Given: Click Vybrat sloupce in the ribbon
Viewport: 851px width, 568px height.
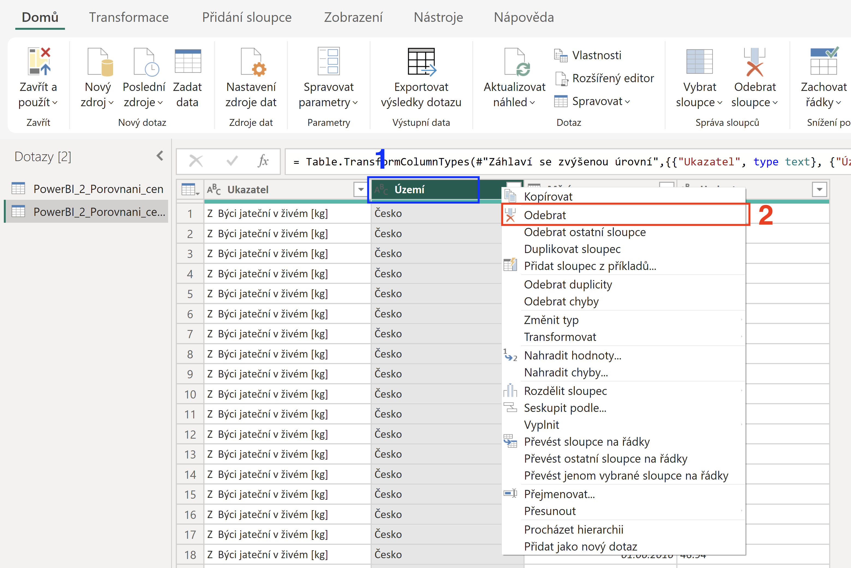Looking at the screenshot, I should coord(699,78).
